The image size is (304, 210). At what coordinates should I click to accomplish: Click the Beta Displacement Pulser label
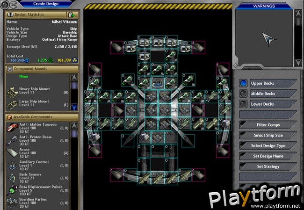pos(41,187)
